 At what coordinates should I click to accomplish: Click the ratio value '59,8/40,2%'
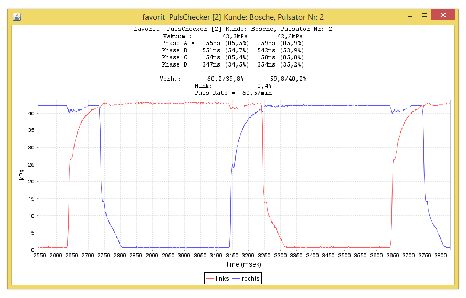pyautogui.click(x=288, y=79)
